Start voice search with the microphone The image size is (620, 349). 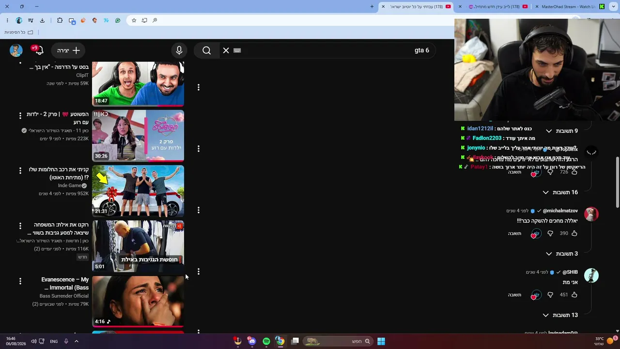click(179, 50)
